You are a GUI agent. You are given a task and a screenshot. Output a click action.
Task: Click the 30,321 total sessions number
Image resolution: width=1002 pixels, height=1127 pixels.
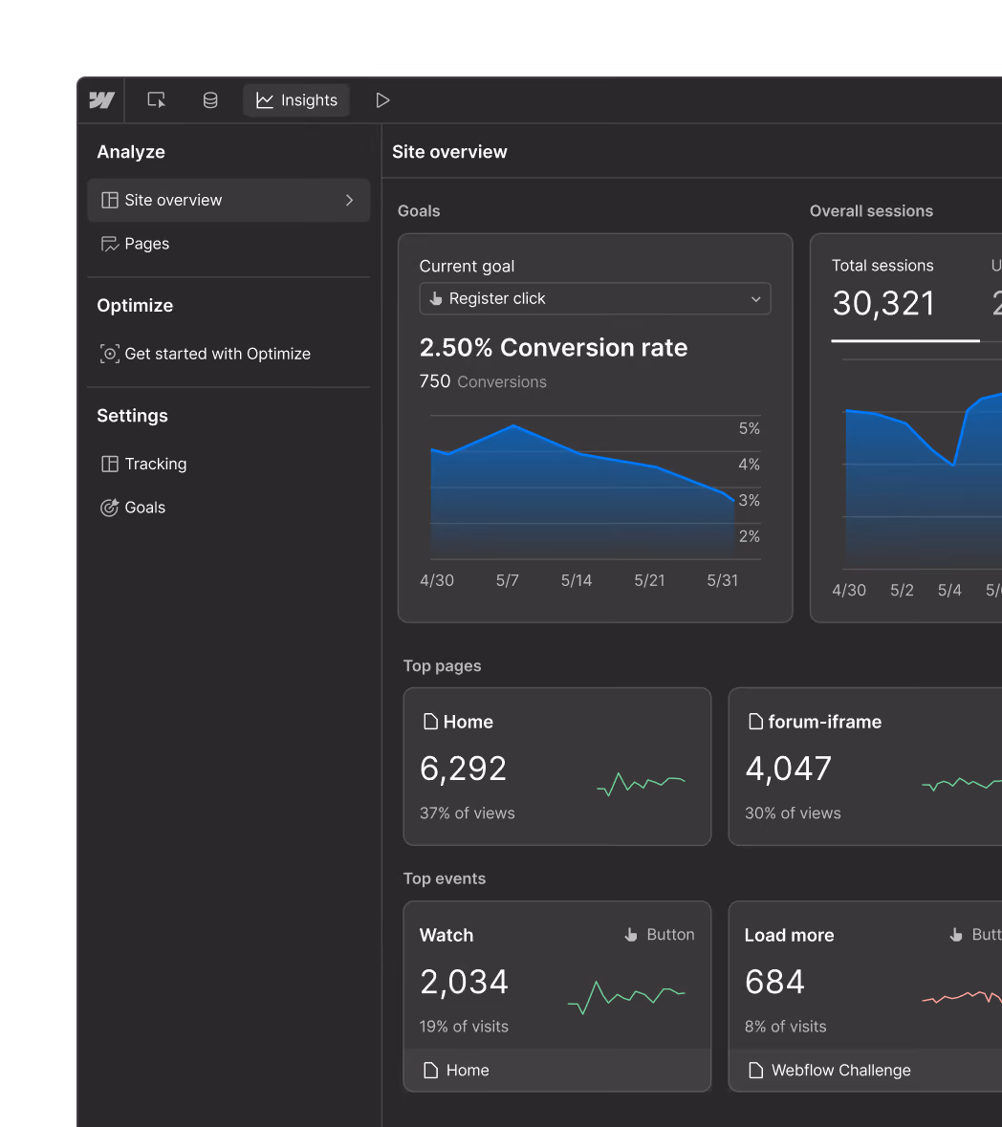883,303
